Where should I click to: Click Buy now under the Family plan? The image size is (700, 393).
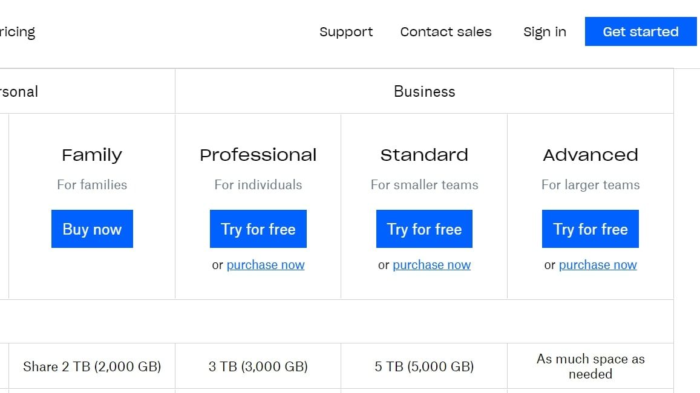point(91,229)
